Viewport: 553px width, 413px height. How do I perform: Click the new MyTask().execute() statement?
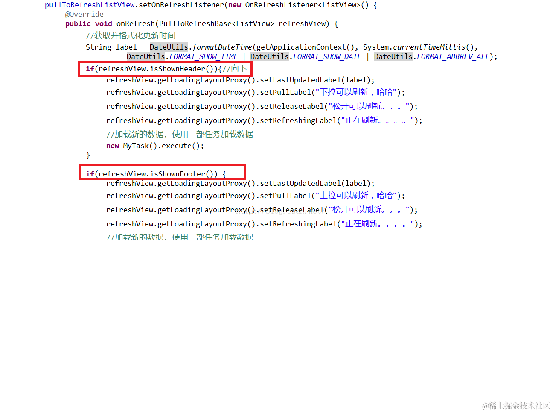point(155,146)
